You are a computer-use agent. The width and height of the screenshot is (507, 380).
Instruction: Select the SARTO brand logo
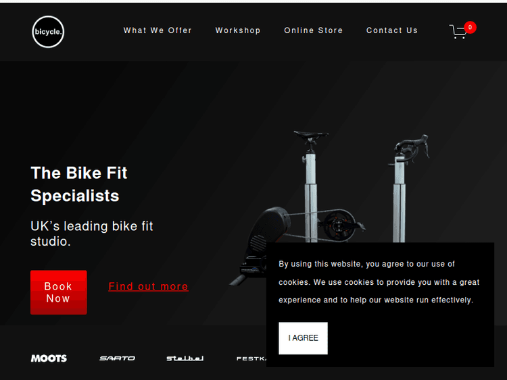pos(118,358)
